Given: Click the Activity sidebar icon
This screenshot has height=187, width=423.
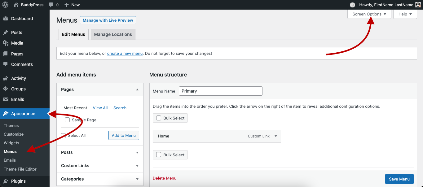Looking at the screenshot, I should click(6, 78).
